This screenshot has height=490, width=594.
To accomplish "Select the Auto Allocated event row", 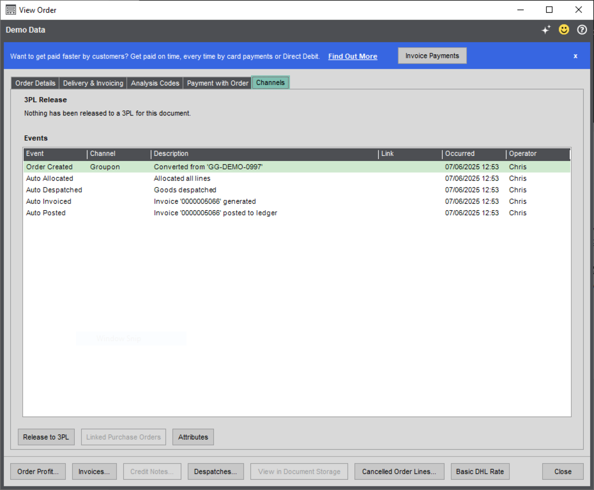I will tap(297, 179).
